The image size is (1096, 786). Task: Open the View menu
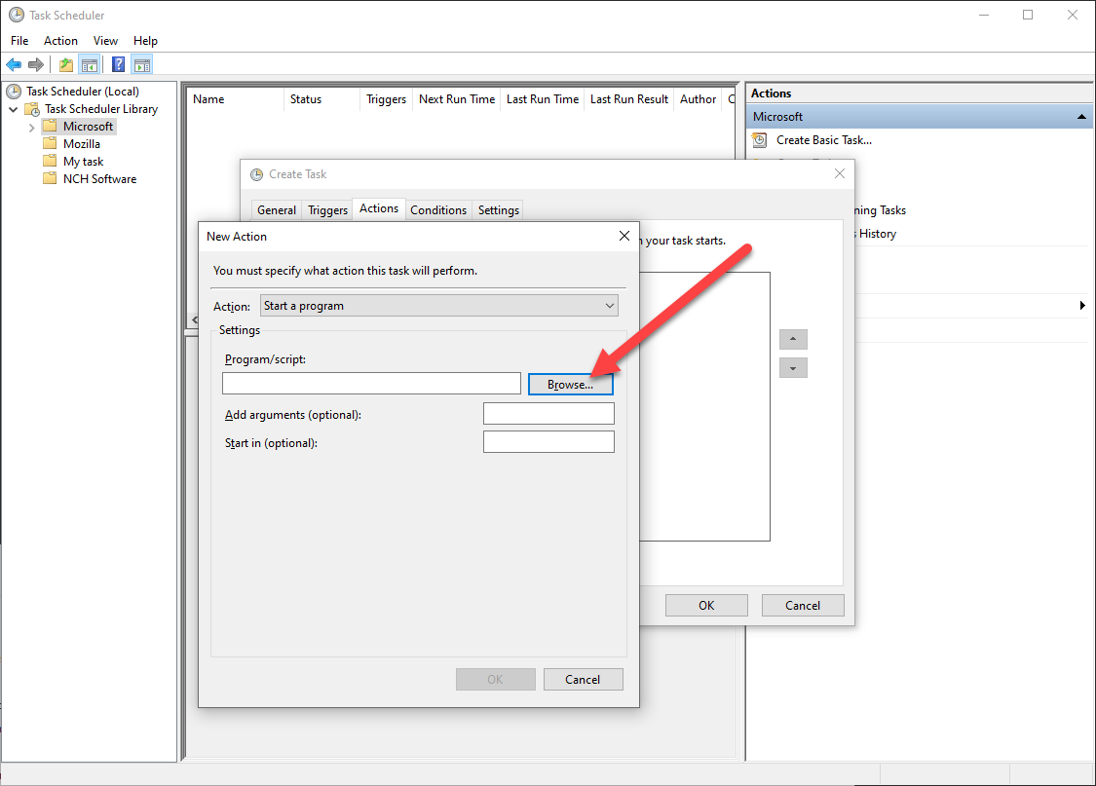pyautogui.click(x=105, y=41)
